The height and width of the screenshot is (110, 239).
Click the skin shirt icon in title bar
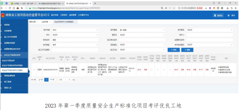(x=219, y=3)
